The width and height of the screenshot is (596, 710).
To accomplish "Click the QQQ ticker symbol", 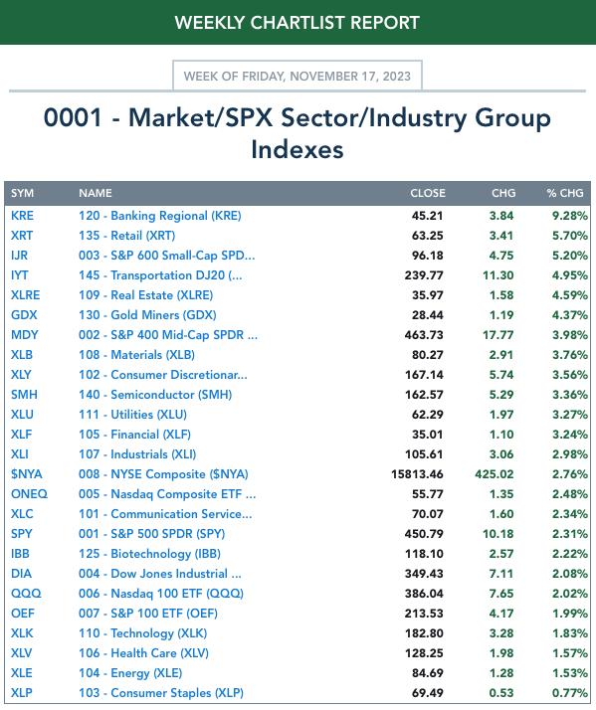I will [x=26, y=594].
